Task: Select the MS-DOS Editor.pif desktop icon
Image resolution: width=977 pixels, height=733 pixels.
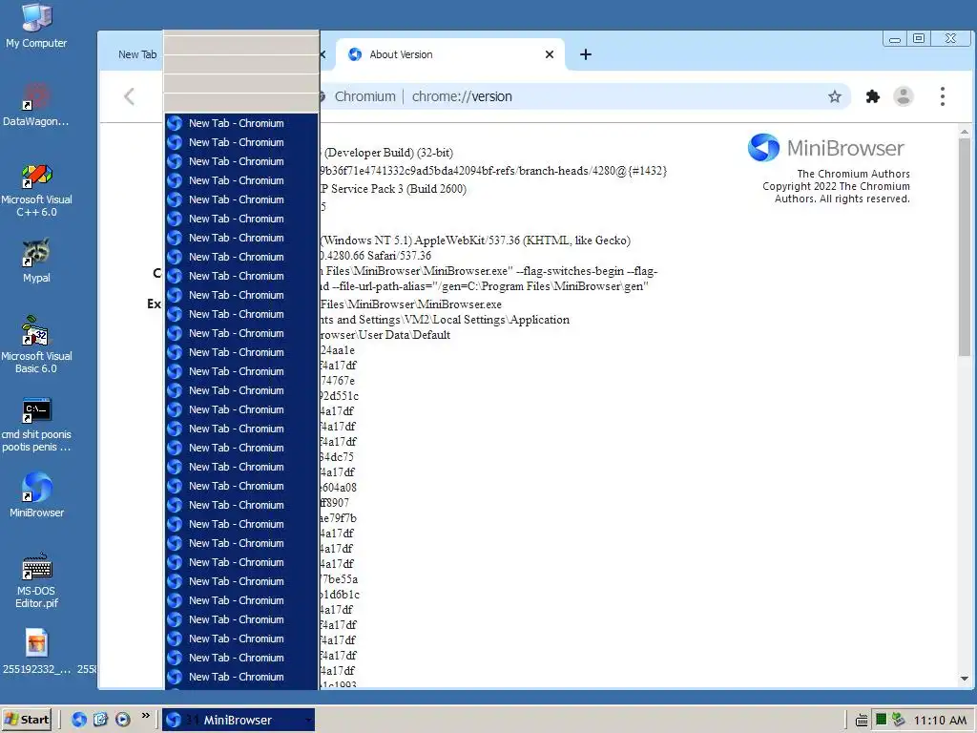Action: tap(36, 581)
